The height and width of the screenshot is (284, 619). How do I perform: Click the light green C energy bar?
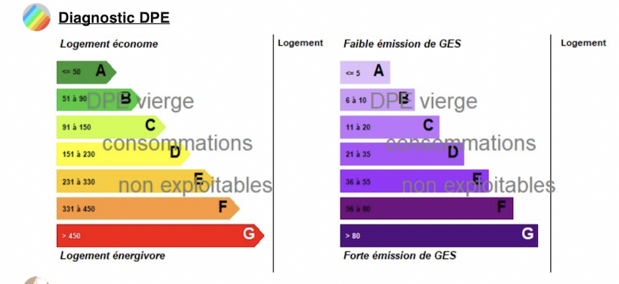click(112, 127)
